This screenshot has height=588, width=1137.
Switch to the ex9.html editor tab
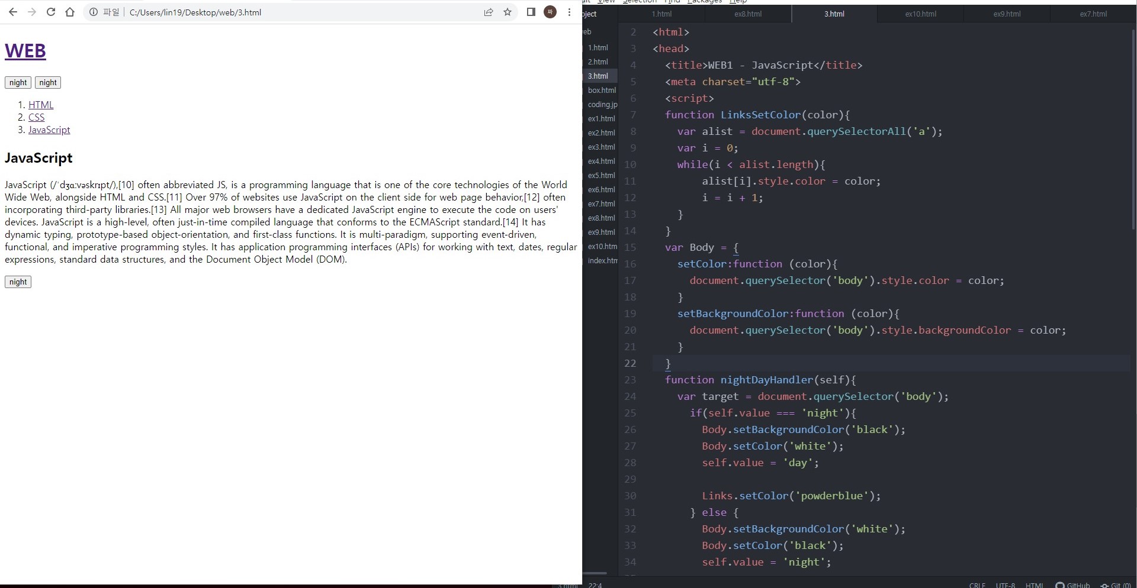[x=1007, y=14]
